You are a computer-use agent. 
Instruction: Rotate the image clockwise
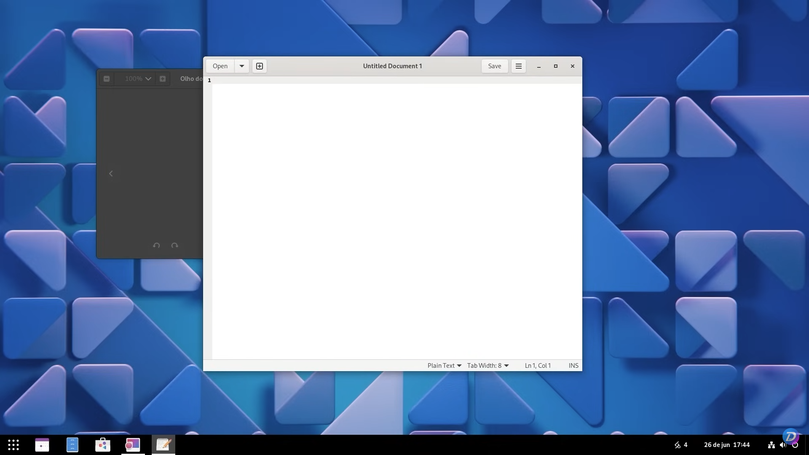pos(175,245)
